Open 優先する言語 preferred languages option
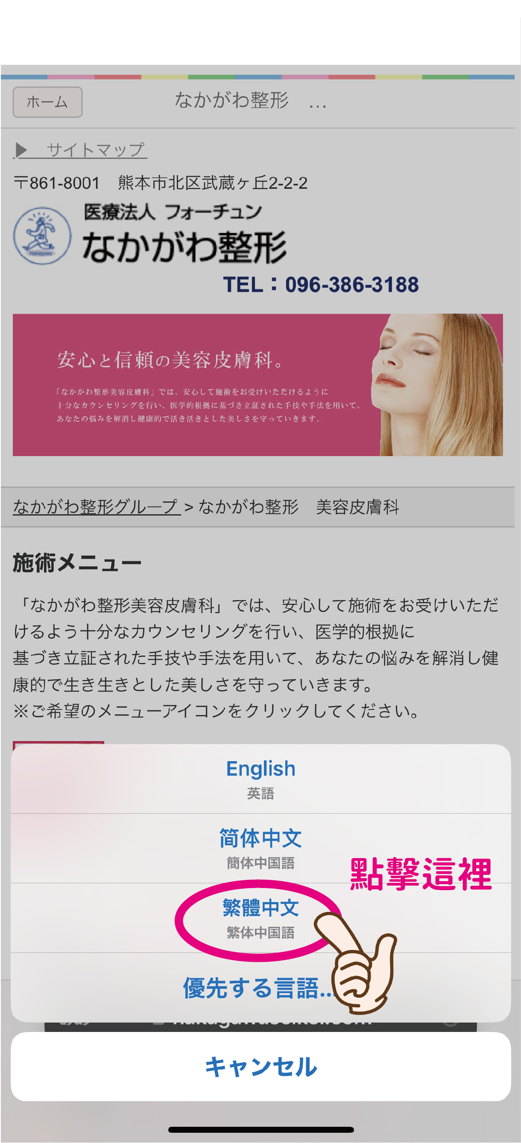521x1143 pixels. (x=260, y=988)
